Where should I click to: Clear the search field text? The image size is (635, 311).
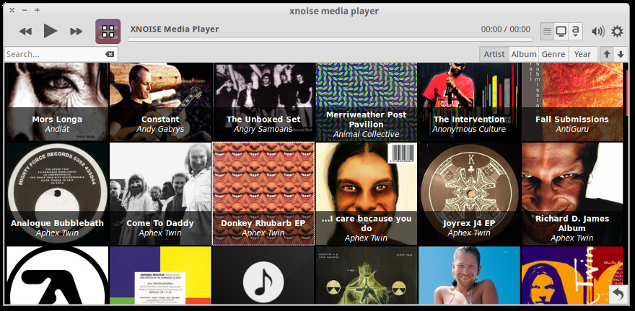pos(110,54)
